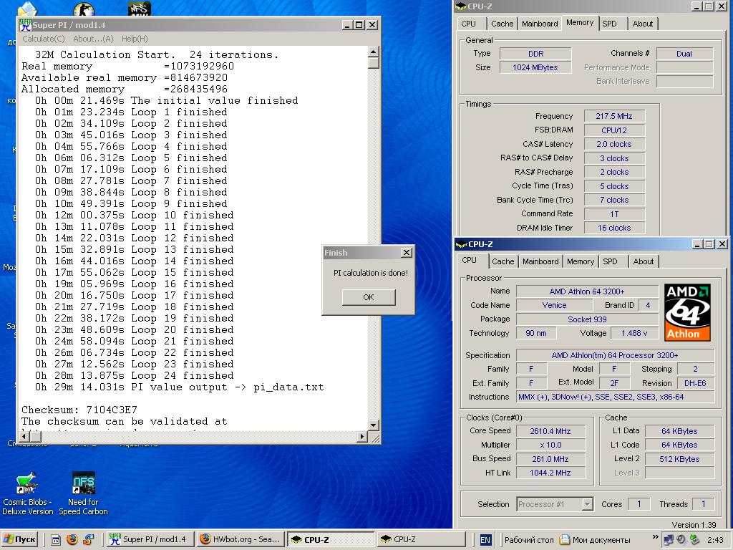
Task: Click the AMD Athlon 64 logo
Action: (688, 312)
